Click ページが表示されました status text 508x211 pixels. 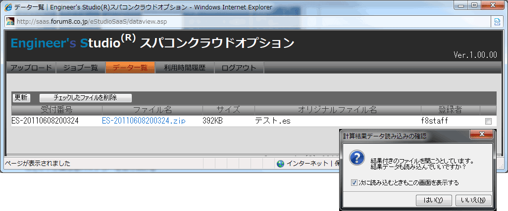point(38,164)
